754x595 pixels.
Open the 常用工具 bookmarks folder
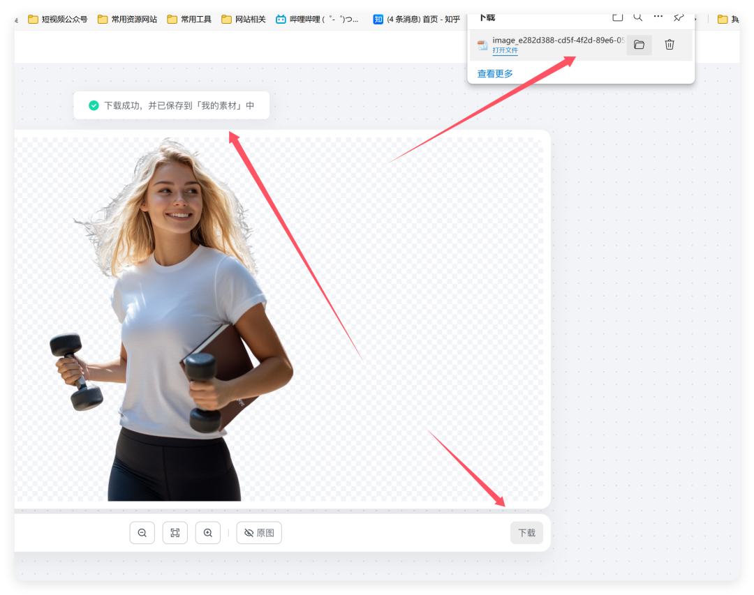191,20
